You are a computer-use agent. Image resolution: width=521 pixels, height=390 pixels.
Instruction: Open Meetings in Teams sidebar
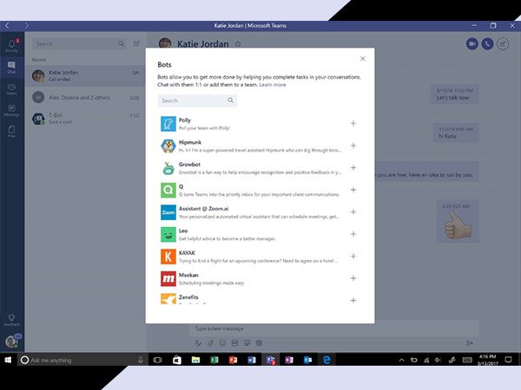click(x=11, y=110)
